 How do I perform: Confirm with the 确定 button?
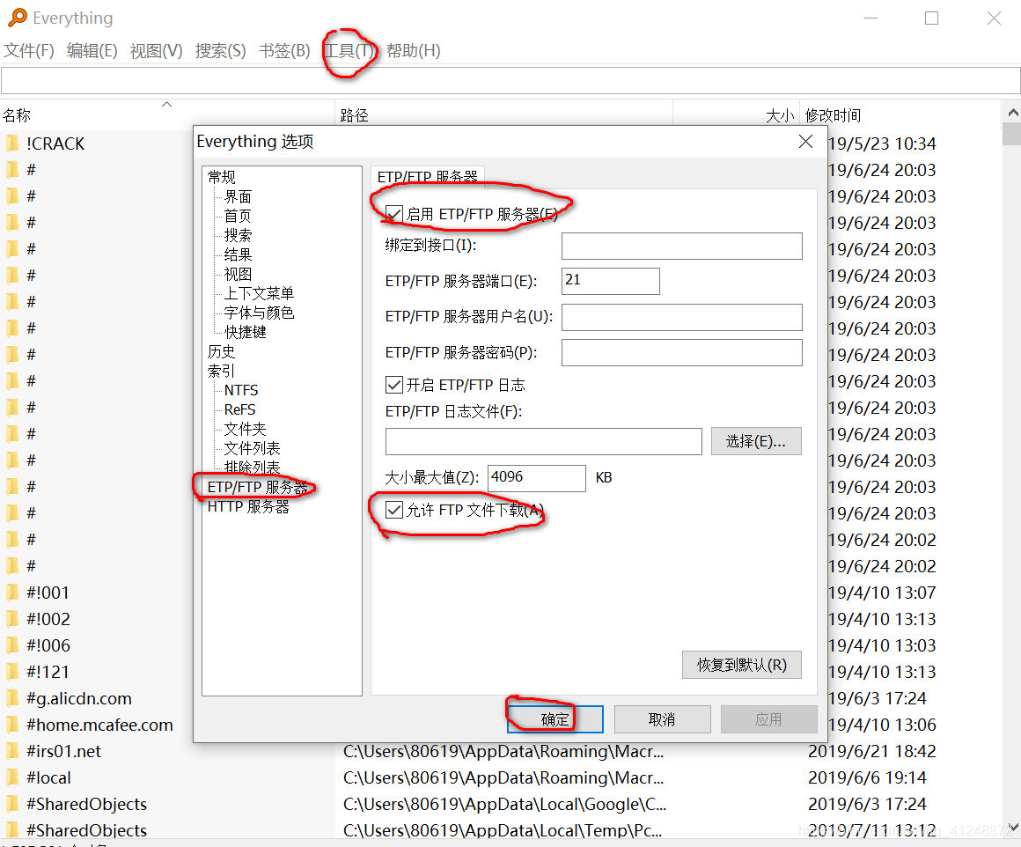click(x=555, y=719)
